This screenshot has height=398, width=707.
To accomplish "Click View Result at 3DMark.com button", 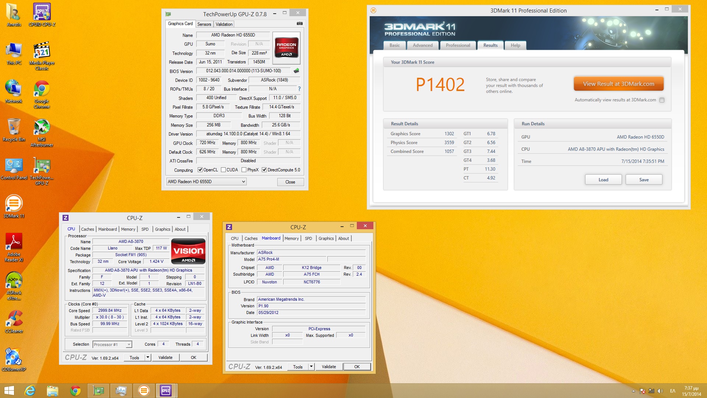I will coord(618,84).
